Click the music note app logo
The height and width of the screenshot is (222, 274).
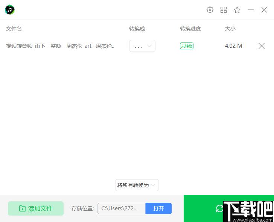[x=10, y=10]
